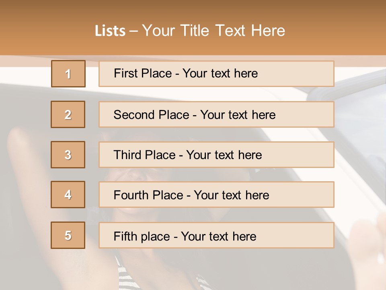Select the Fifth place text bar

click(x=216, y=235)
